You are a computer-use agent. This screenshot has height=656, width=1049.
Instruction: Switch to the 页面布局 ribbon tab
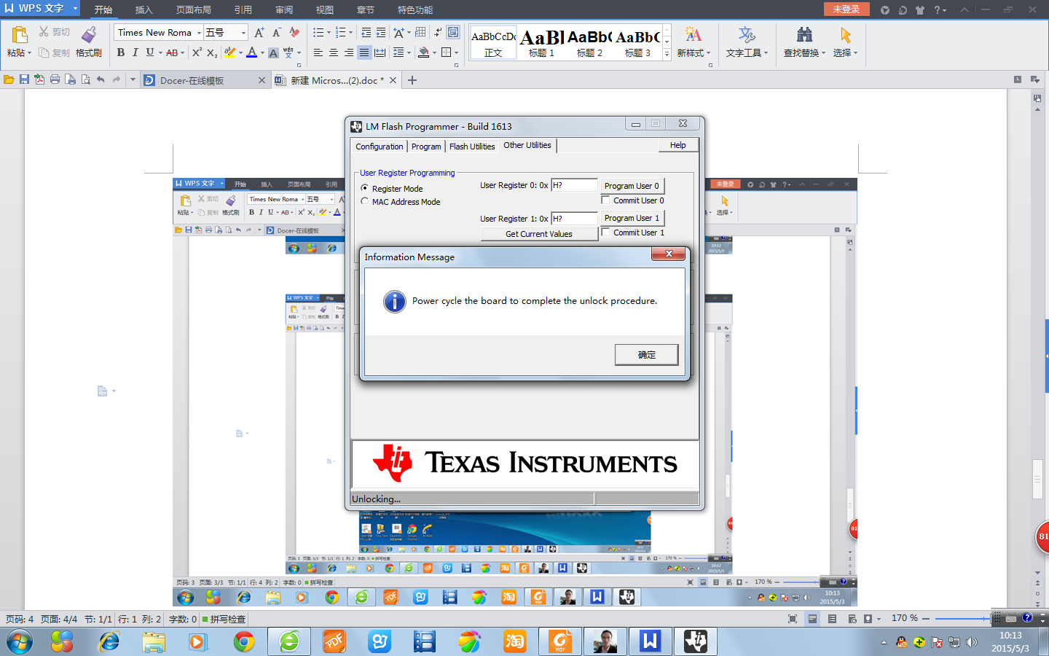[x=193, y=10]
